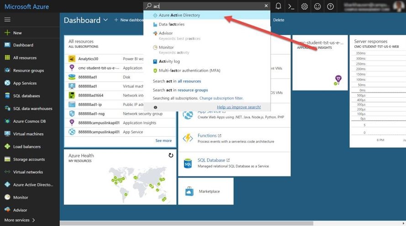Click the Application Insights lightbulb tile icon
Viewport: 406px width, 226px height.
pos(337,80)
